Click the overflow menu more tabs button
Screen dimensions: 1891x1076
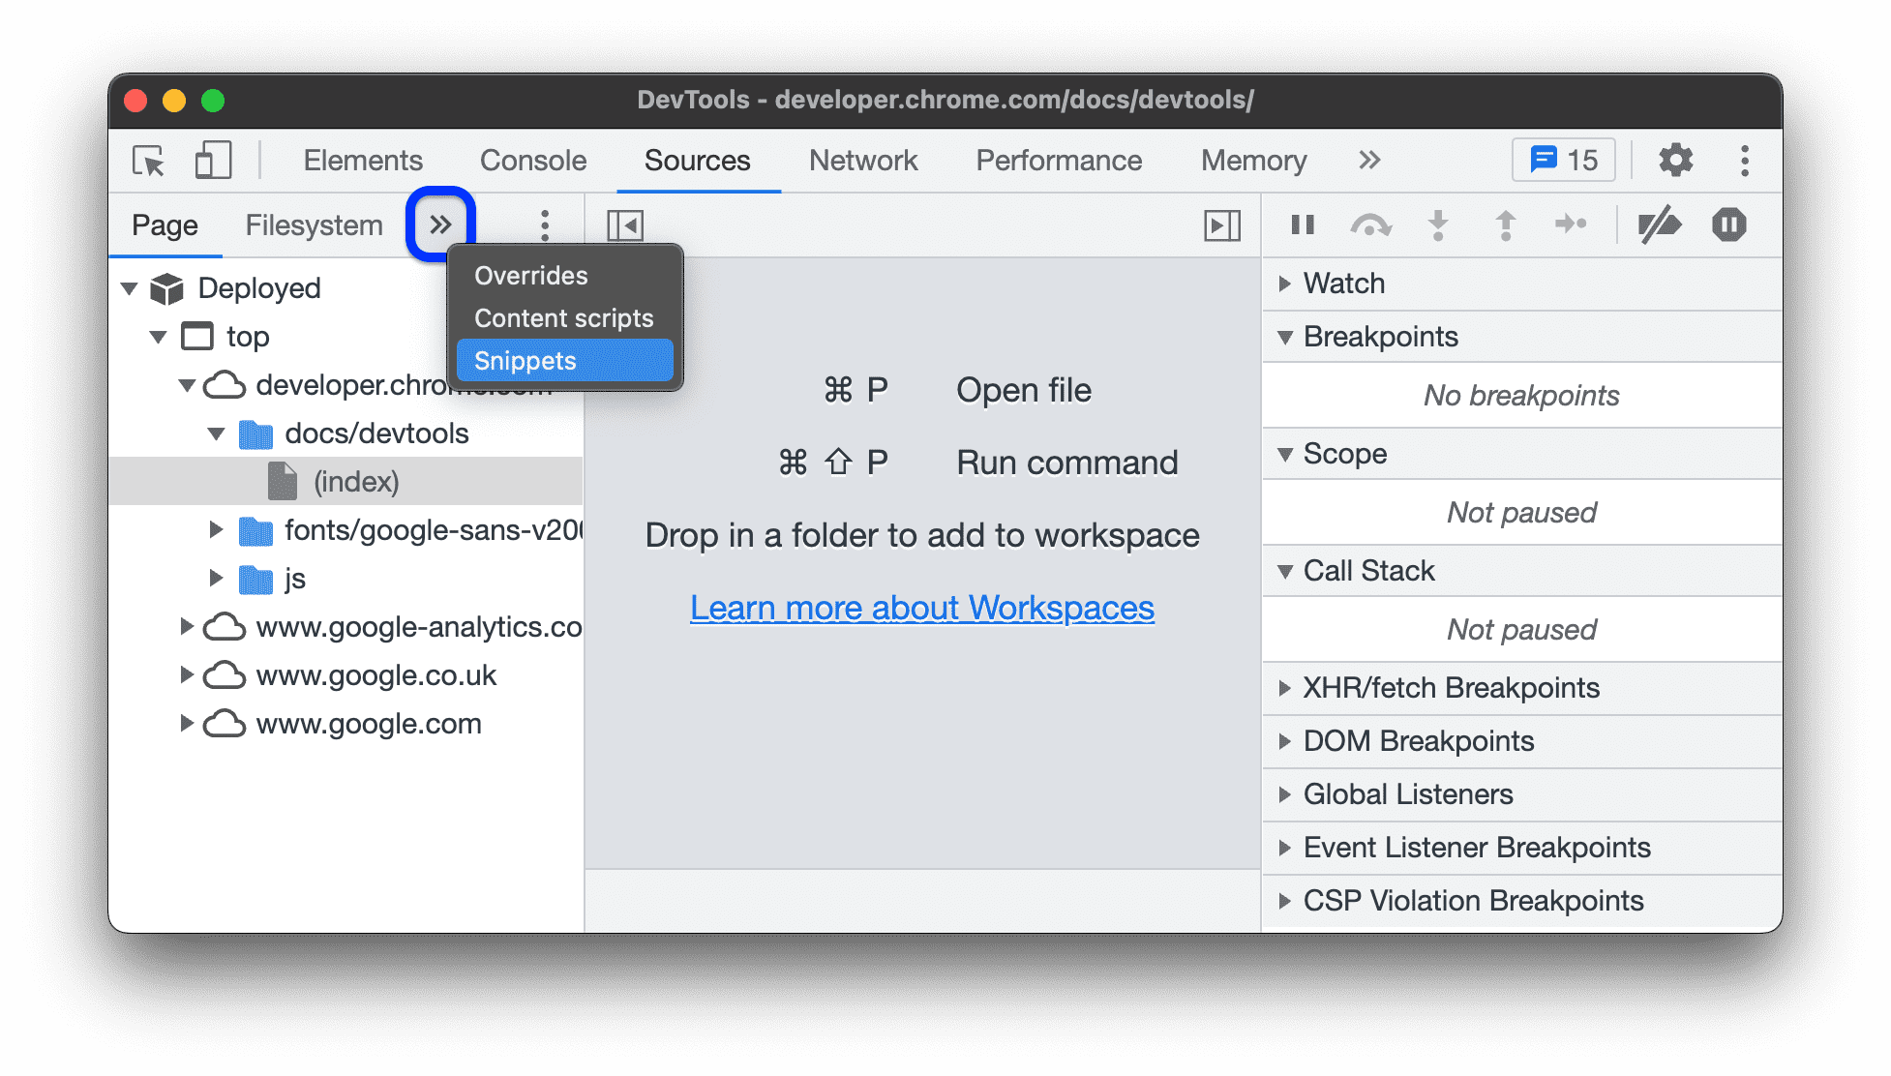point(441,224)
